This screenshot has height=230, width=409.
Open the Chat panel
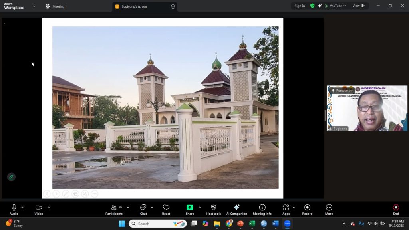(143, 209)
